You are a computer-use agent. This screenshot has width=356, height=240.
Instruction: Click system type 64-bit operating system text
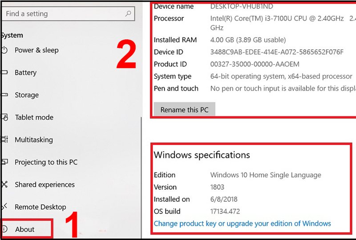[281, 76]
